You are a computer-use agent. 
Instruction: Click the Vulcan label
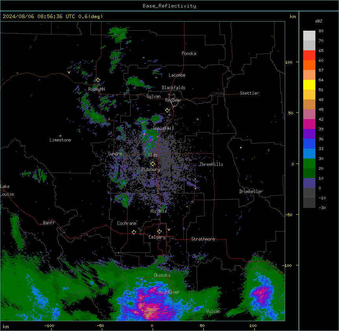click(214, 311)
